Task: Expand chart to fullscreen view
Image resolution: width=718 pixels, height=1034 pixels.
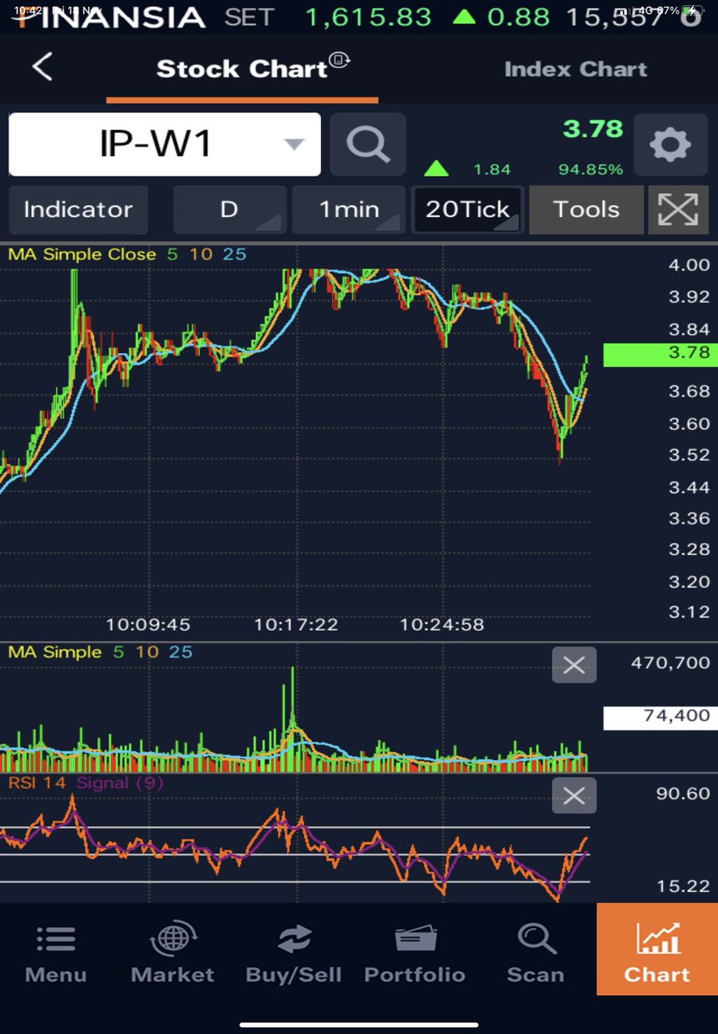Action: point(678,209)
